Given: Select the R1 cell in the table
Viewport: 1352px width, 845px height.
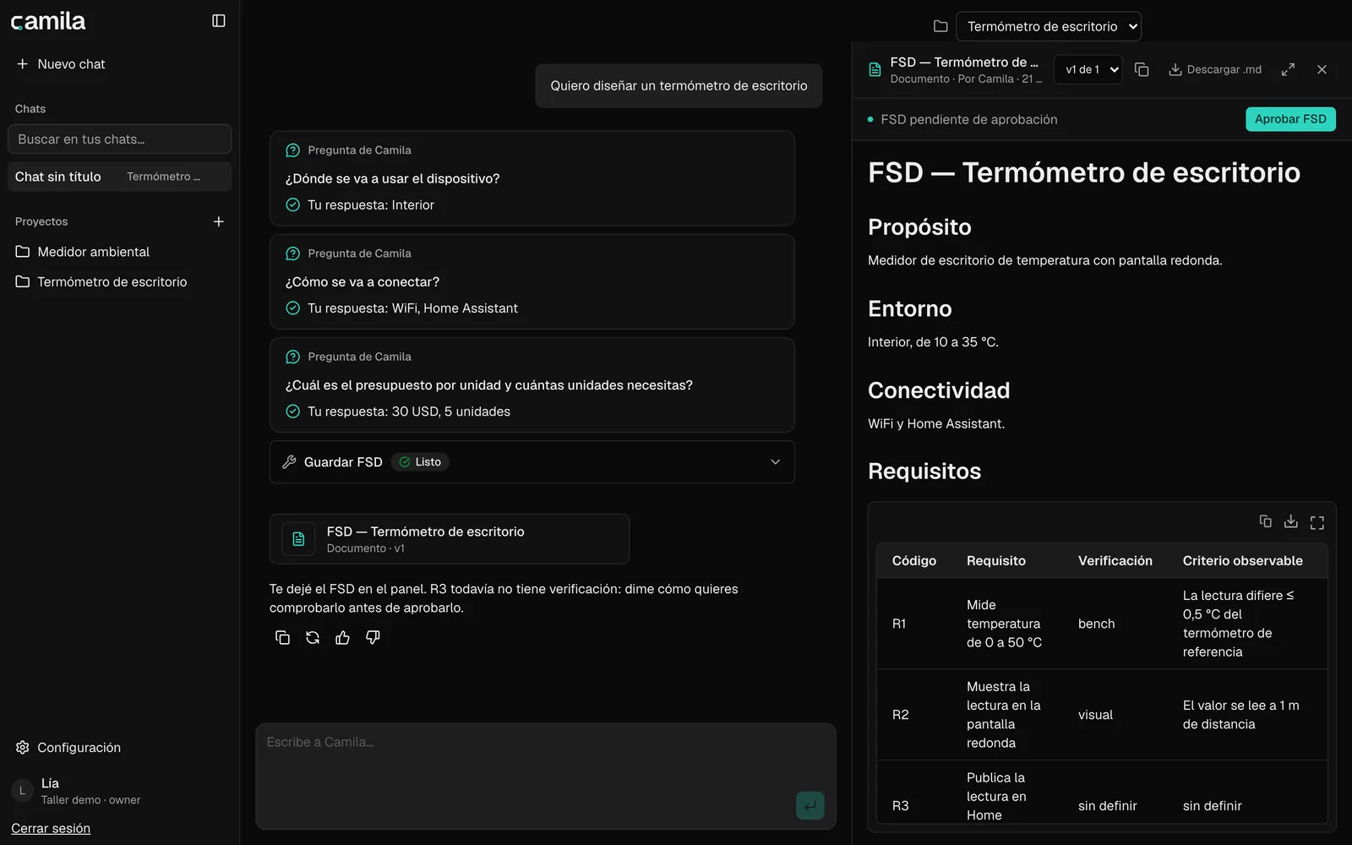Looking at the screenshot, I should (899, 624).
